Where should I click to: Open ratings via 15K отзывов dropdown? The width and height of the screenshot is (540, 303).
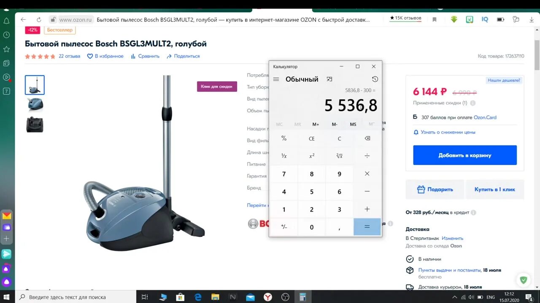click(405, 18)
